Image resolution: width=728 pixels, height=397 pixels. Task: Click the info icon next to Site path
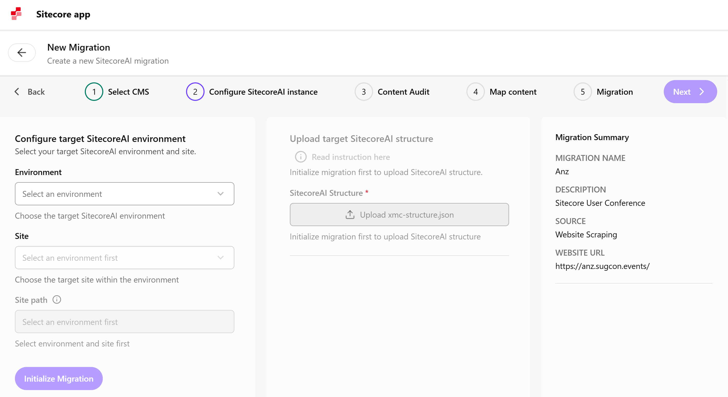pos(57,300)
